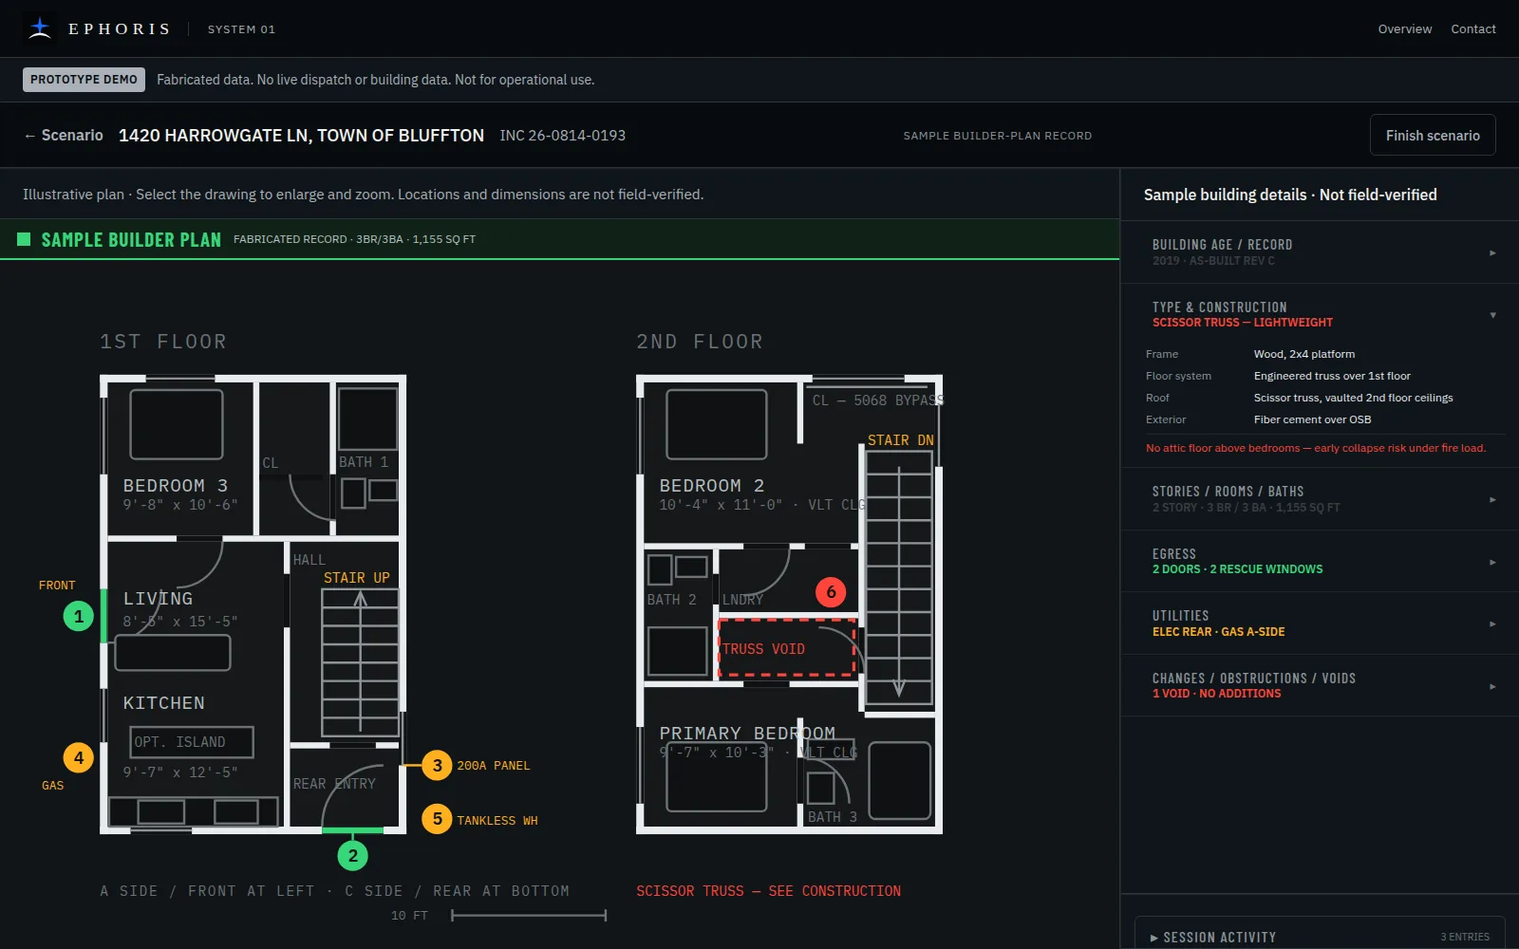Click the INC 26-0814-0193 incident number
This screenshot has width=1519, height=949.
click(x=563, y=136)
